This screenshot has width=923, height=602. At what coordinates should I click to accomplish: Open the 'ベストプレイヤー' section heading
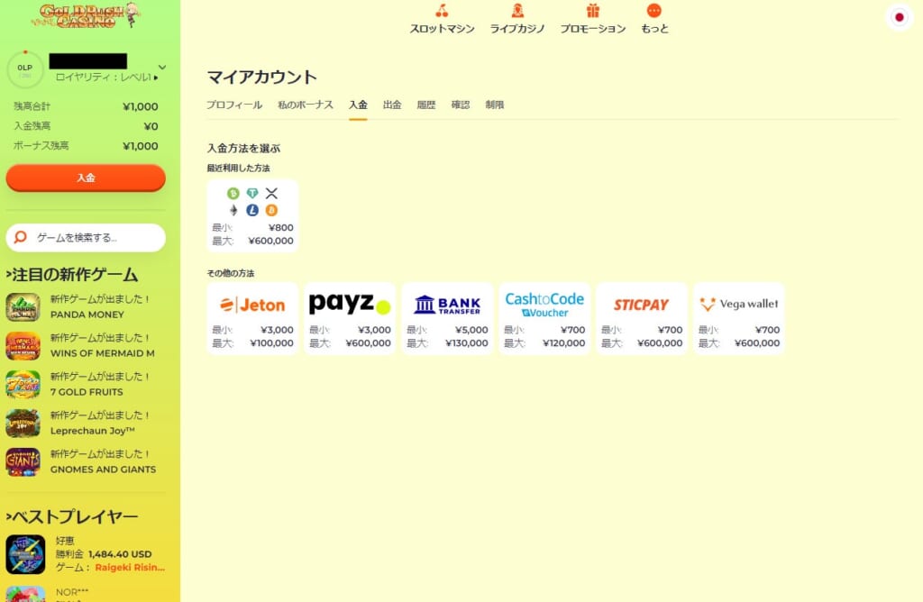point(72,516)
